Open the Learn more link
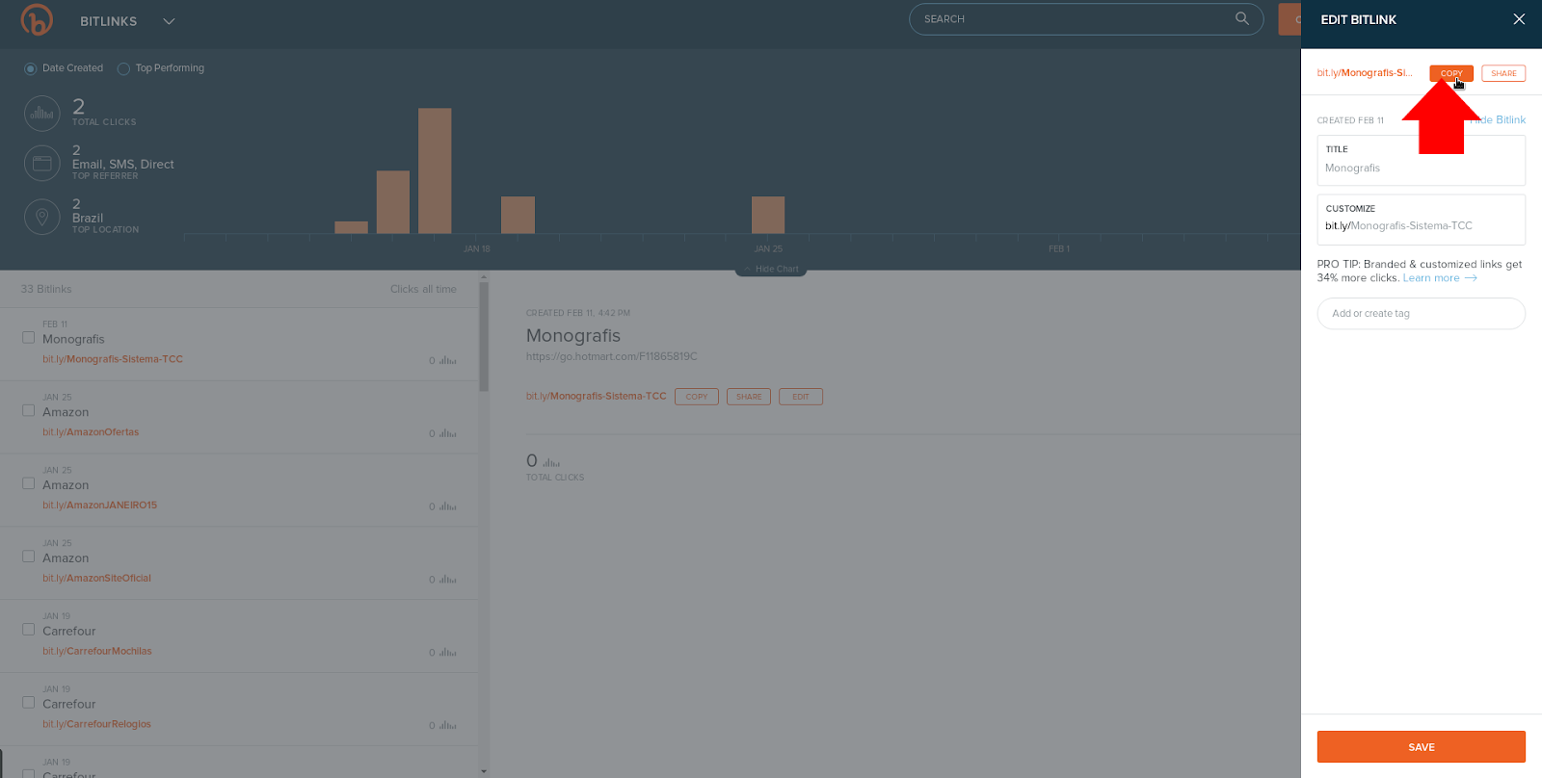Image resolution: width=1542 pixels, height=778 pixels. [x=1431, y=278]
